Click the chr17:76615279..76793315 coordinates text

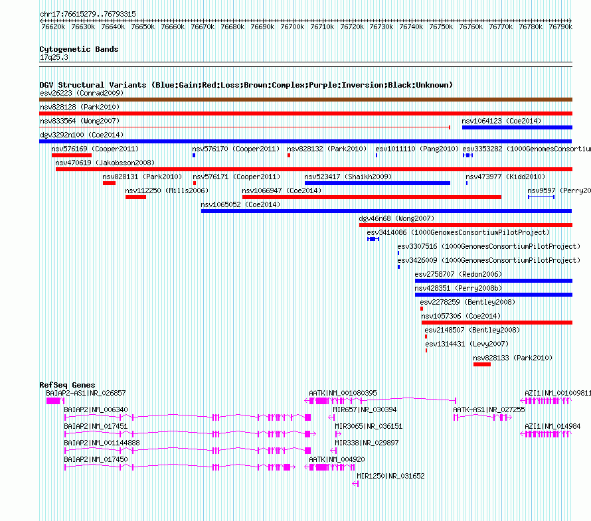[88, 14]
